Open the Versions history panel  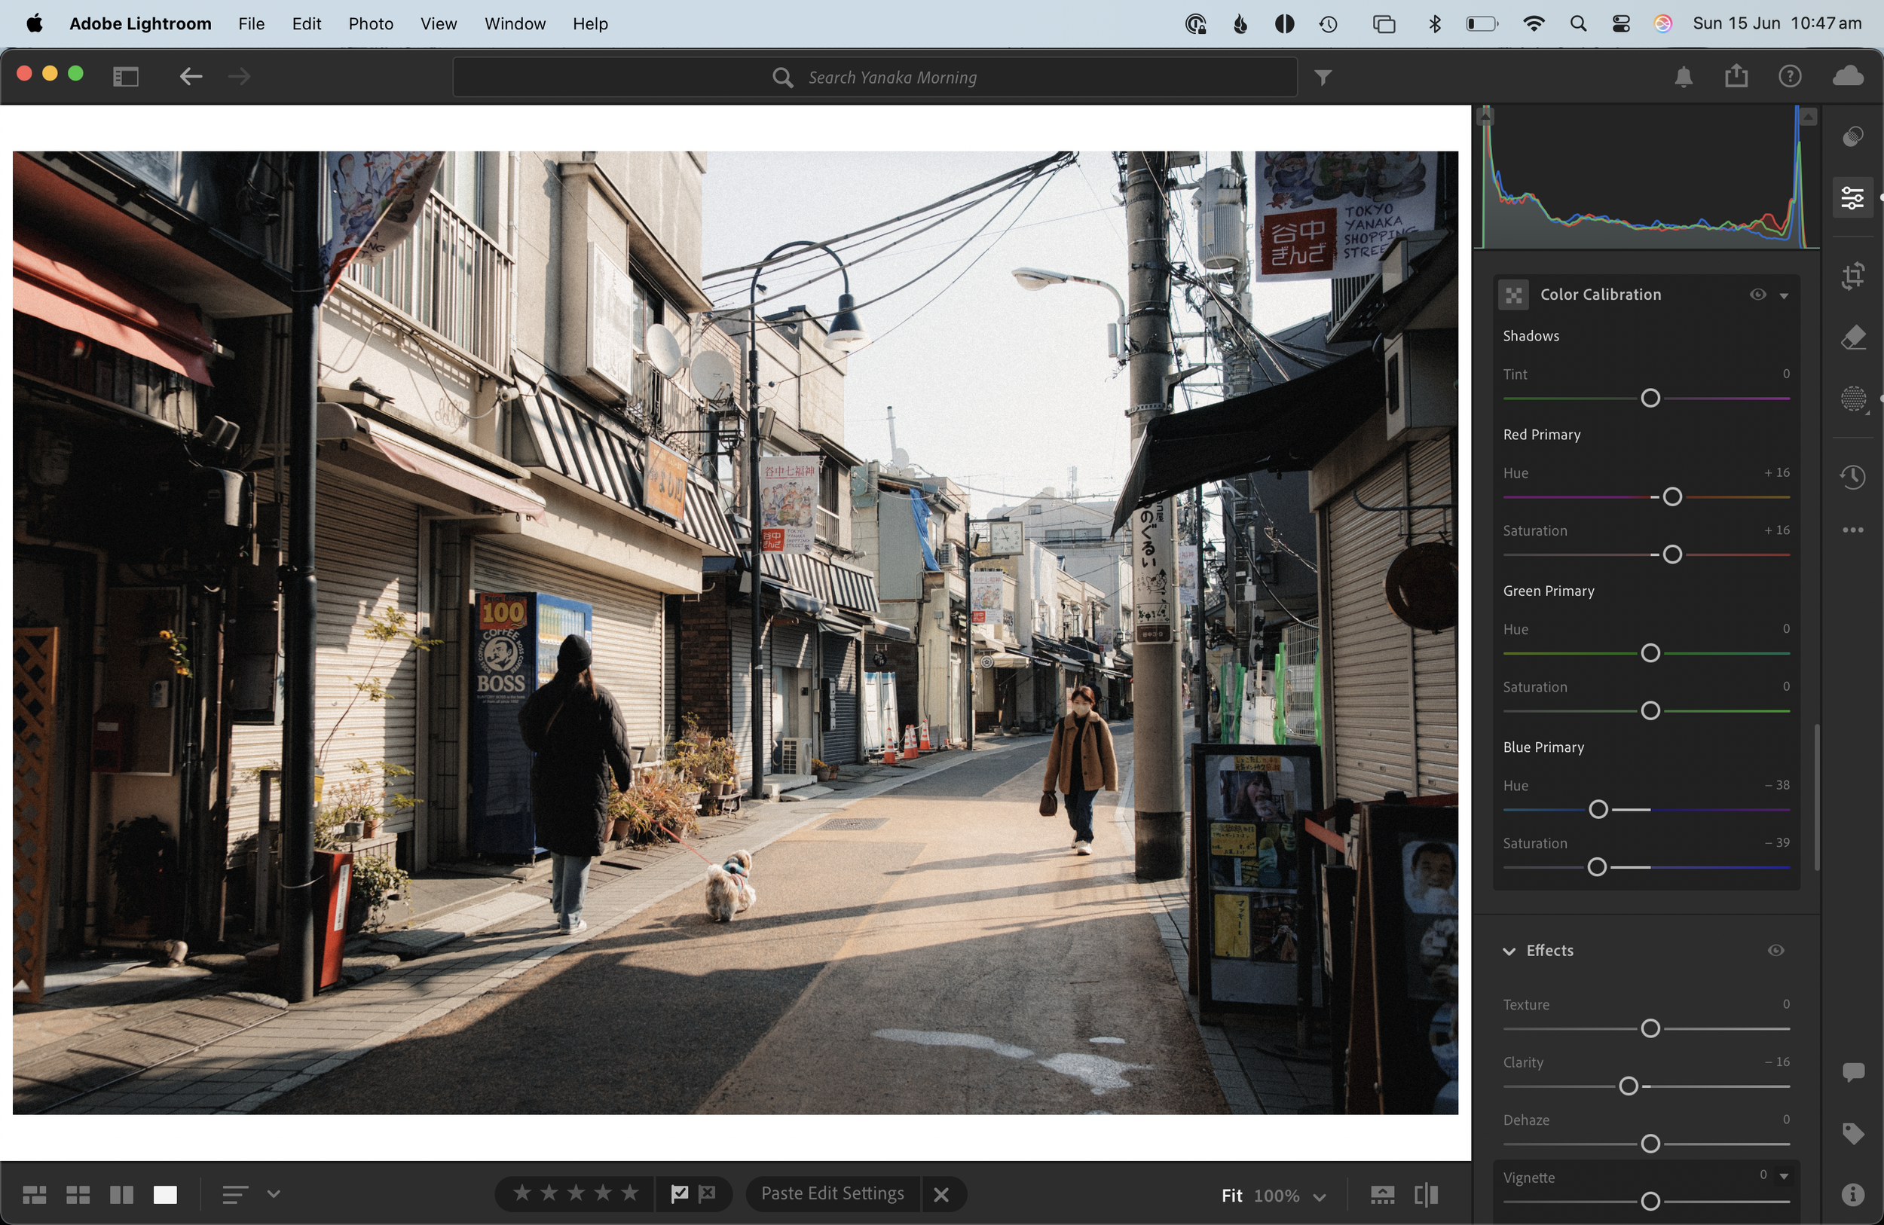(1852, 476)
